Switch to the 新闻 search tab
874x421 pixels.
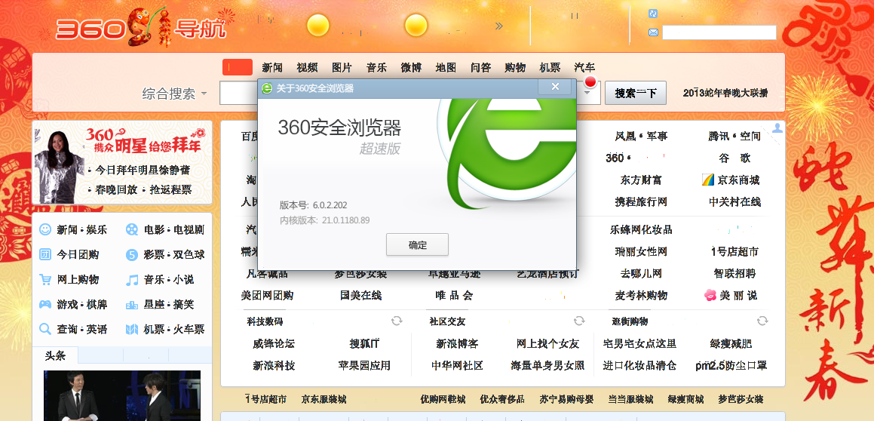pyautogui.click(x=272, y=67)
